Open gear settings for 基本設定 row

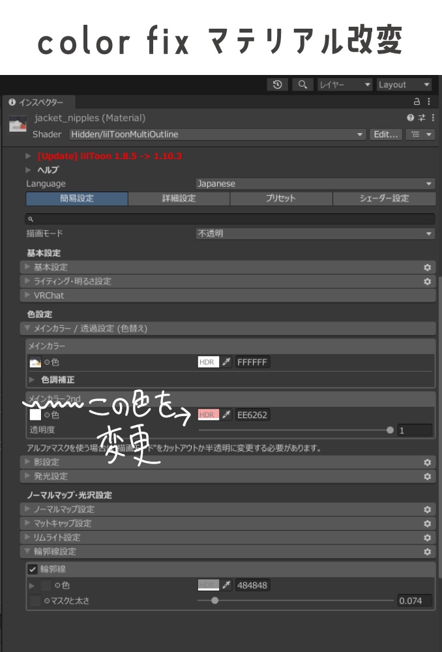pyautogui.click(x=427, y=267)
